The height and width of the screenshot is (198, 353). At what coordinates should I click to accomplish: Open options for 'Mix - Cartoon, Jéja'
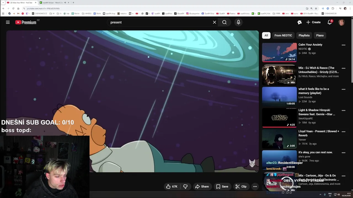tap(343, 176)
